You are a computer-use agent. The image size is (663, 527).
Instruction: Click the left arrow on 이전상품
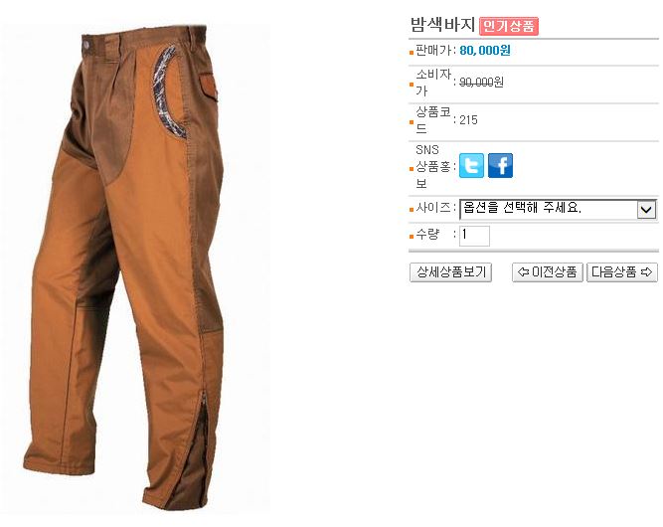click(x=524, y=272)
